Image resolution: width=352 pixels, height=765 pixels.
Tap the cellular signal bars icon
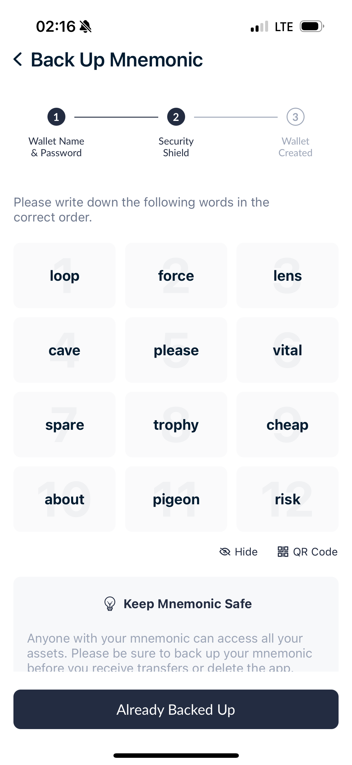259,27
